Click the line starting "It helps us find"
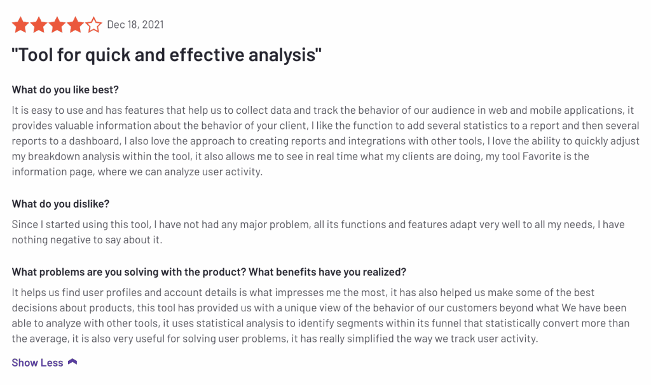Screen dimensions: 651x385 [303, 293]
